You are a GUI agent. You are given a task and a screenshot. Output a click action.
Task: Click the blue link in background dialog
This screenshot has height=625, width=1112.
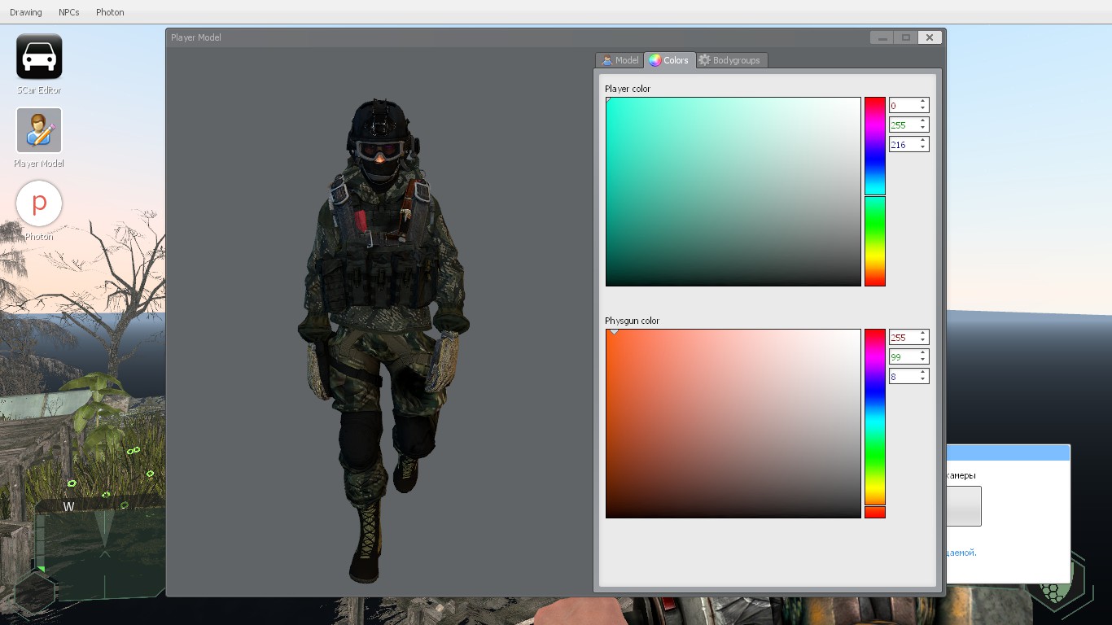(961, 553)
